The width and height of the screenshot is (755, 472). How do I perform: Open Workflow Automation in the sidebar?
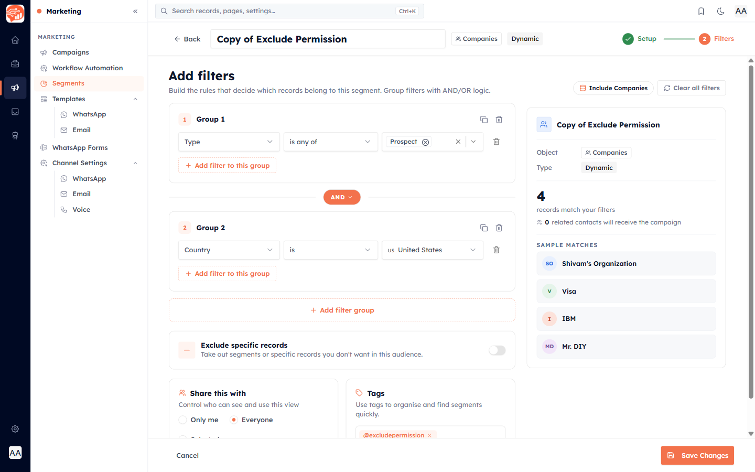click(x=89, y=68)
